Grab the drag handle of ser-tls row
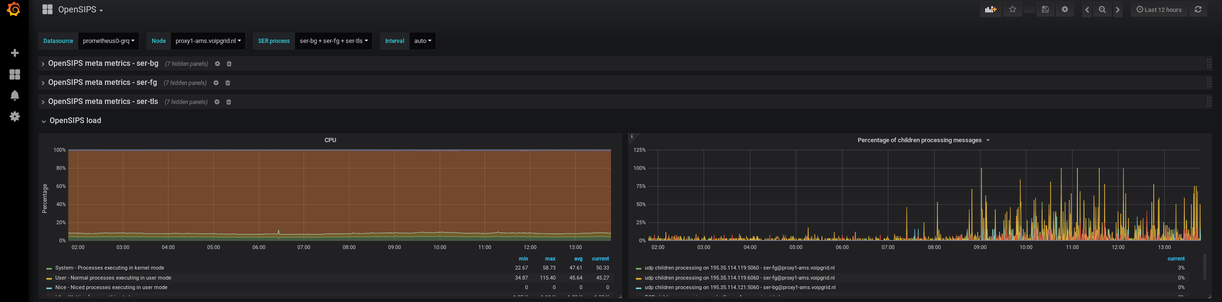This screenshot has height=302, width=1222. click(x=1209, y=102)
